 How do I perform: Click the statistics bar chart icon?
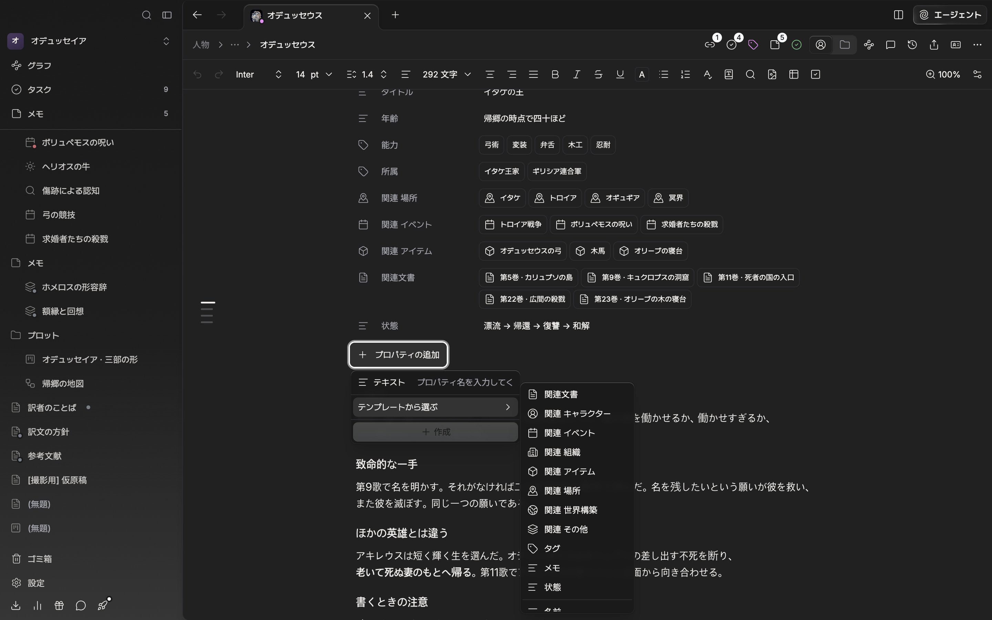[x=37, y=606]
